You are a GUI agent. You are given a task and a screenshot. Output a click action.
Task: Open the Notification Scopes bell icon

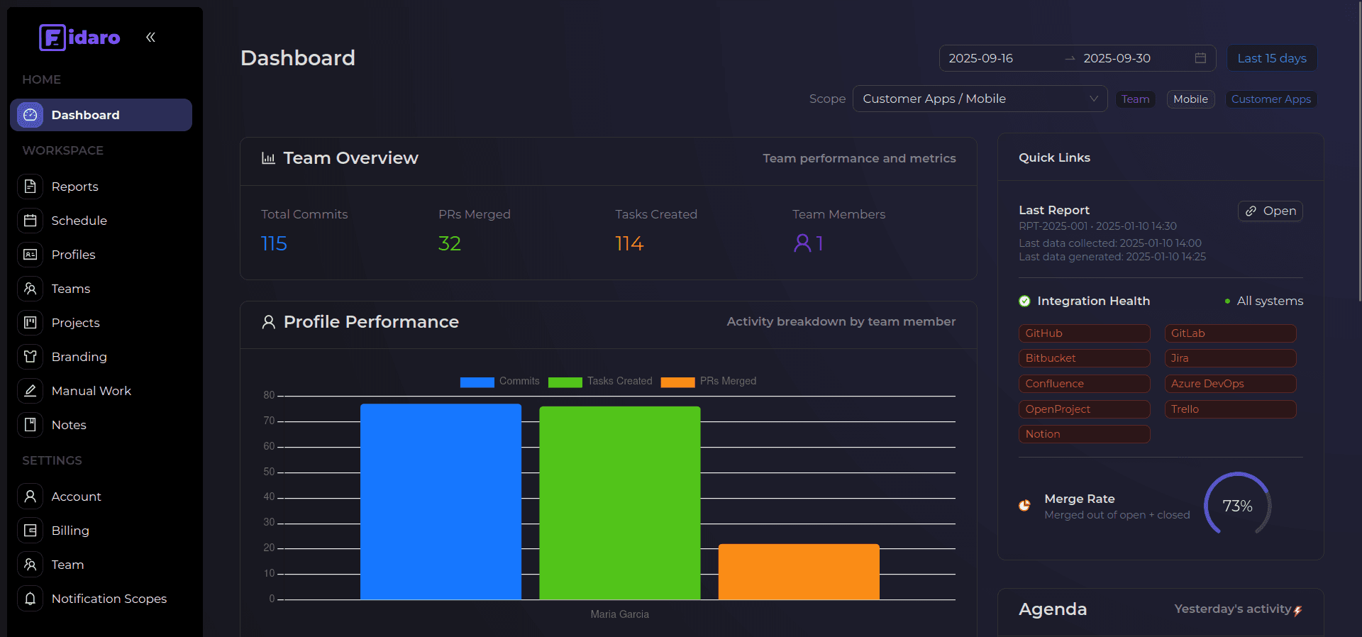pyautogui.click(x=30, y=599)
